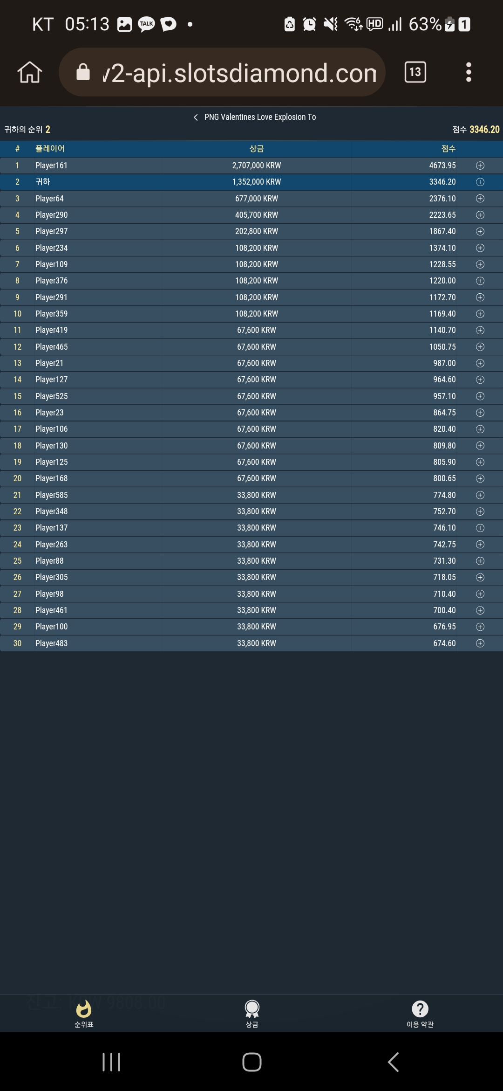Viewport: 503px width, 1091px height.
Task: Select the slotsdiamond URL address field
Action: 222,72
